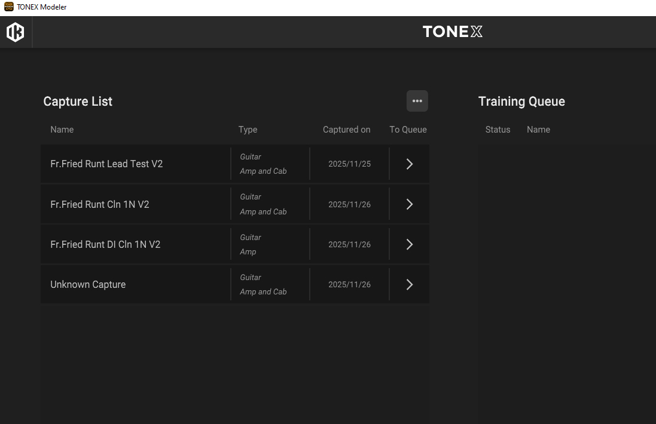
Task: Click the Name column header in Capture List
Action: [62, 130]
